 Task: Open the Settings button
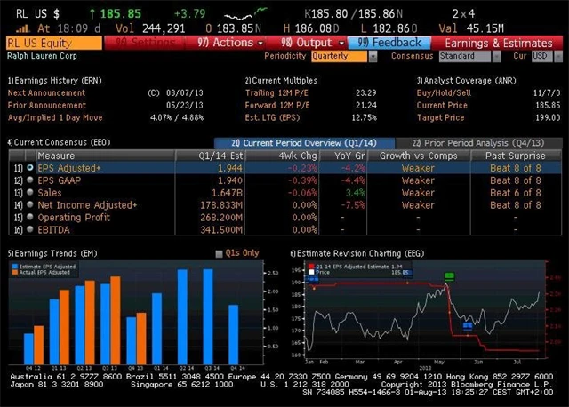pyautogui.click(x=148, y=42)
